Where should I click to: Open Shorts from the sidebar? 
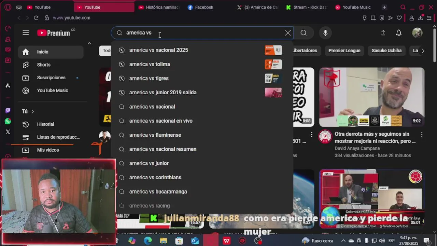click(51, 65)
